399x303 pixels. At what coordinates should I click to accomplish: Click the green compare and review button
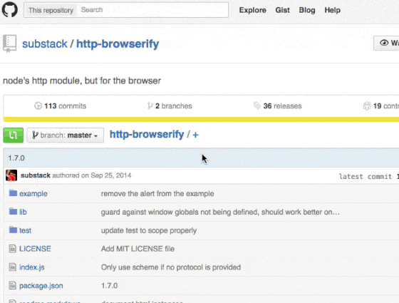click(x=14, y=135)
